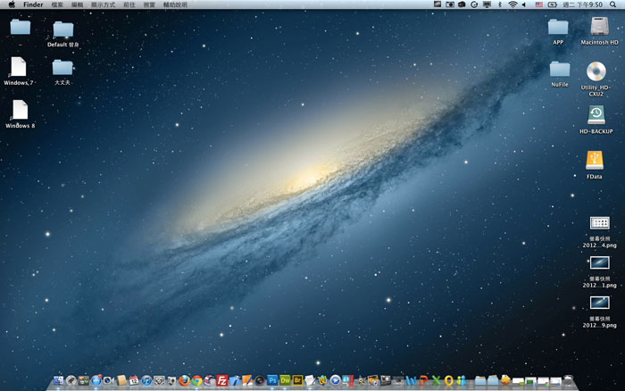Launch QuickTime Player from the Dock
This screenshot has width=625, height=391.
(x=335, y=380)
